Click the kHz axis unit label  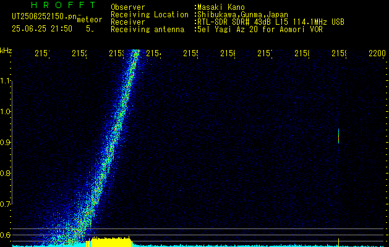[x=6, y=51]
